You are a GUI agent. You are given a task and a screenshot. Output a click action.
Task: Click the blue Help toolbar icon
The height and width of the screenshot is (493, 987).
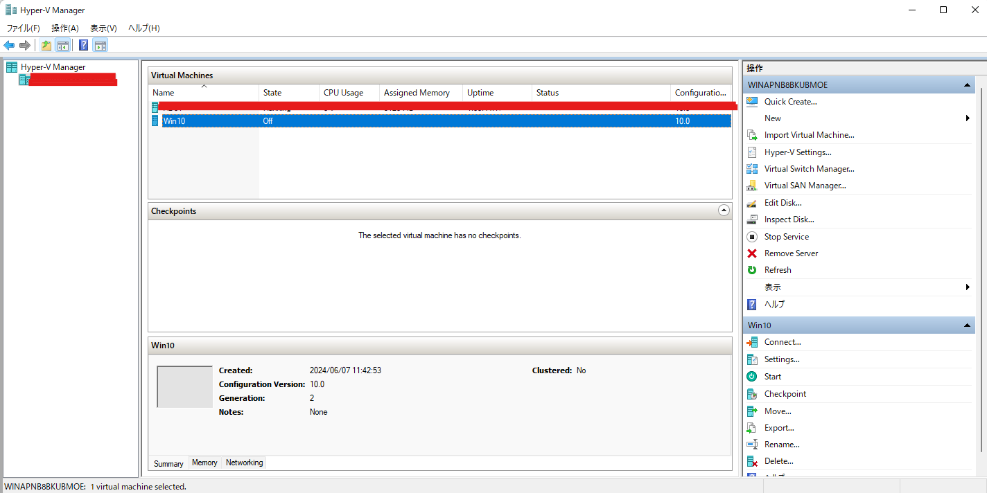pyautogui.click(x=84, y=45)
